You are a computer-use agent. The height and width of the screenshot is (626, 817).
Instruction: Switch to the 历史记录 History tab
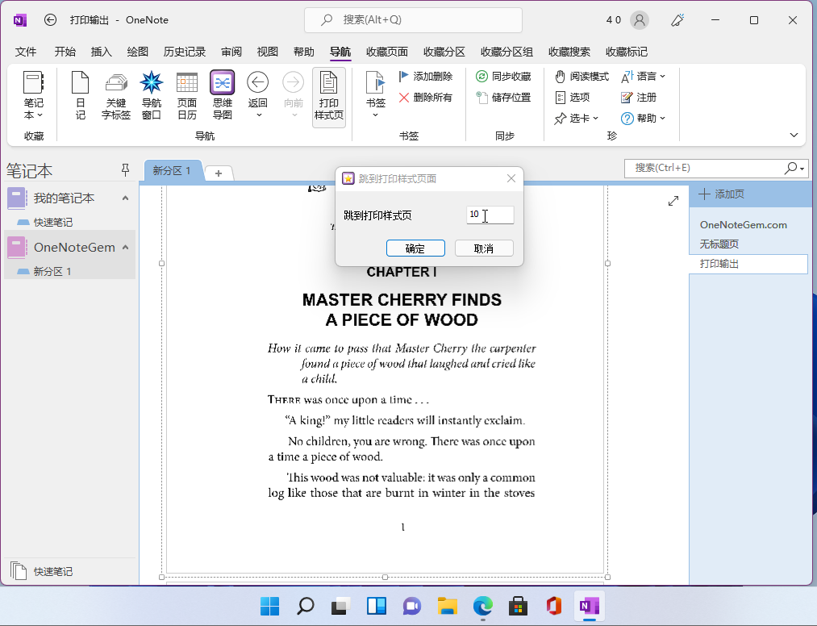185,52
